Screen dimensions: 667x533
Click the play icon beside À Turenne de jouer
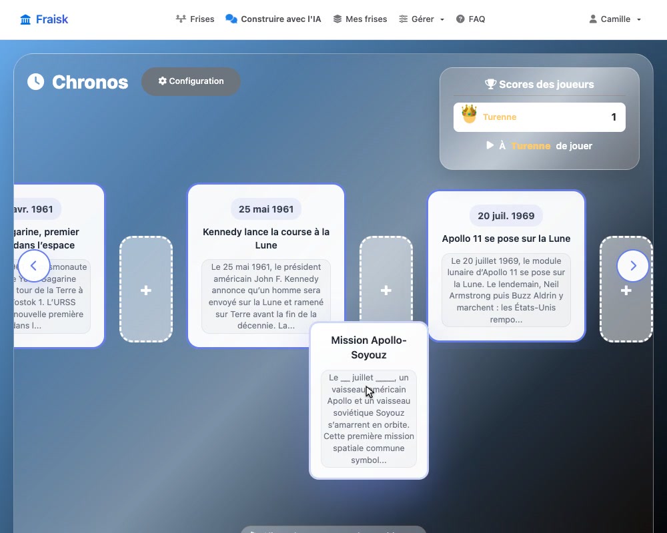point(490,145)
